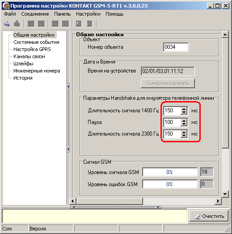Click the Синхронизировать button
The image size is (232, 234).
(168, 83)
